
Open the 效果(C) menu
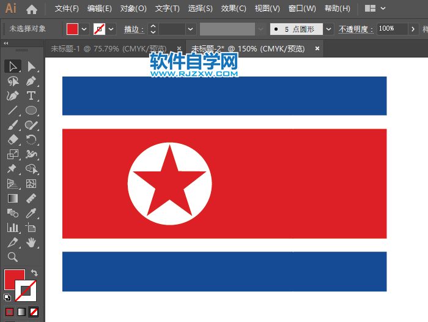pos(233,9)
